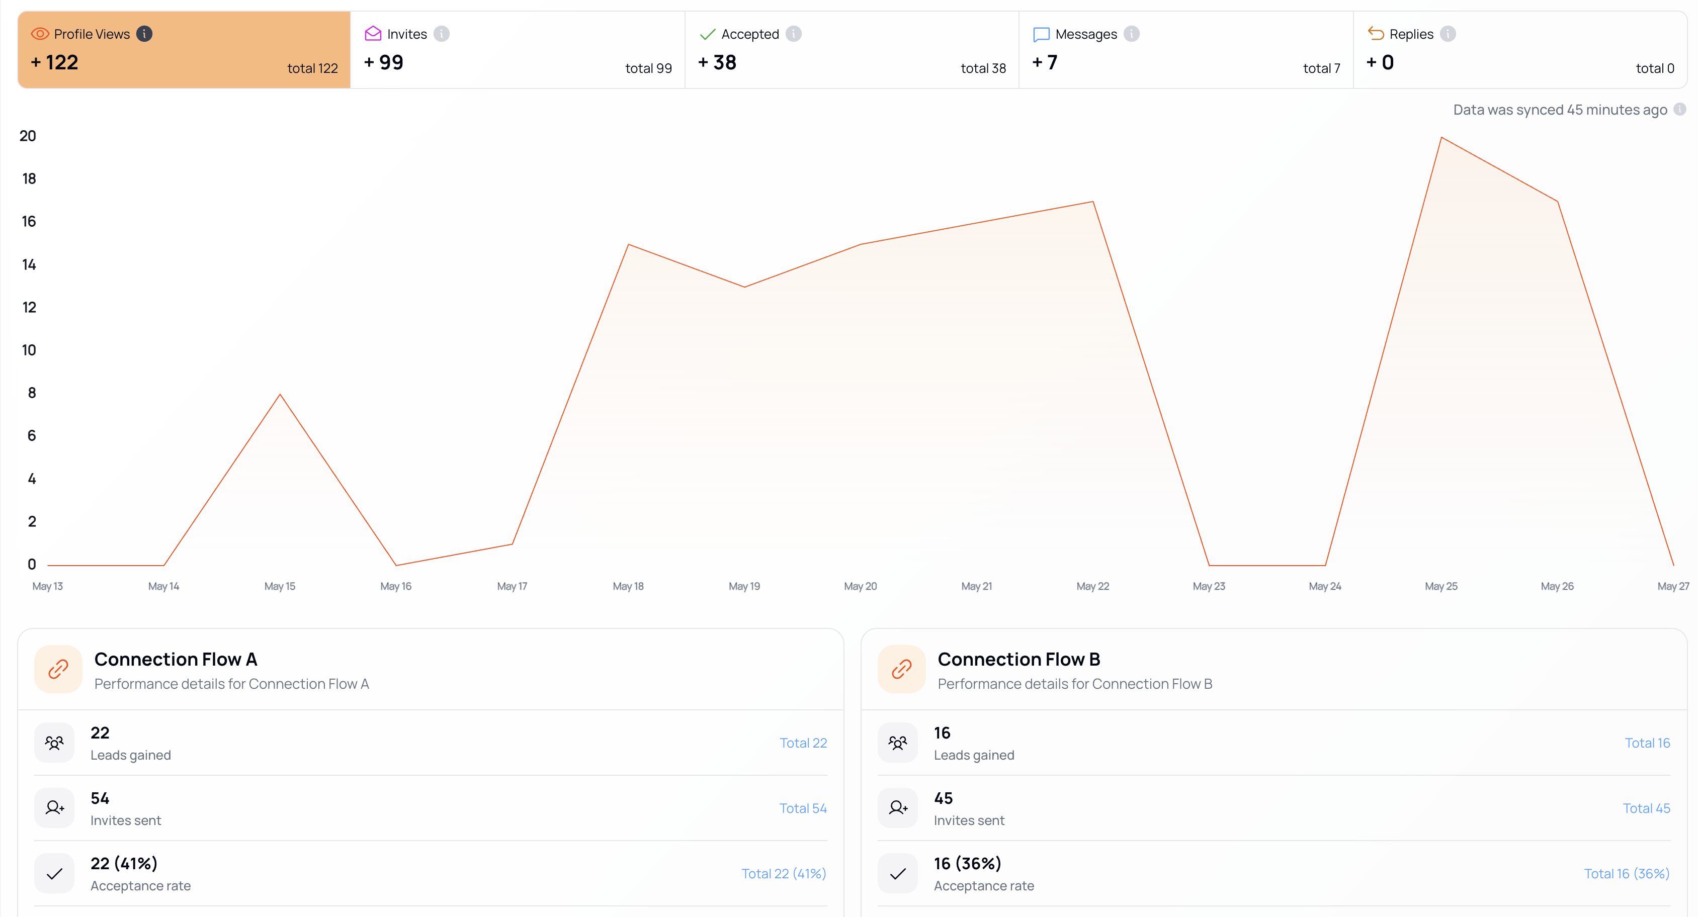Click the data sync info icon
The height and width of the screenshot is (917, 1698).
(x=1680, y=110)
